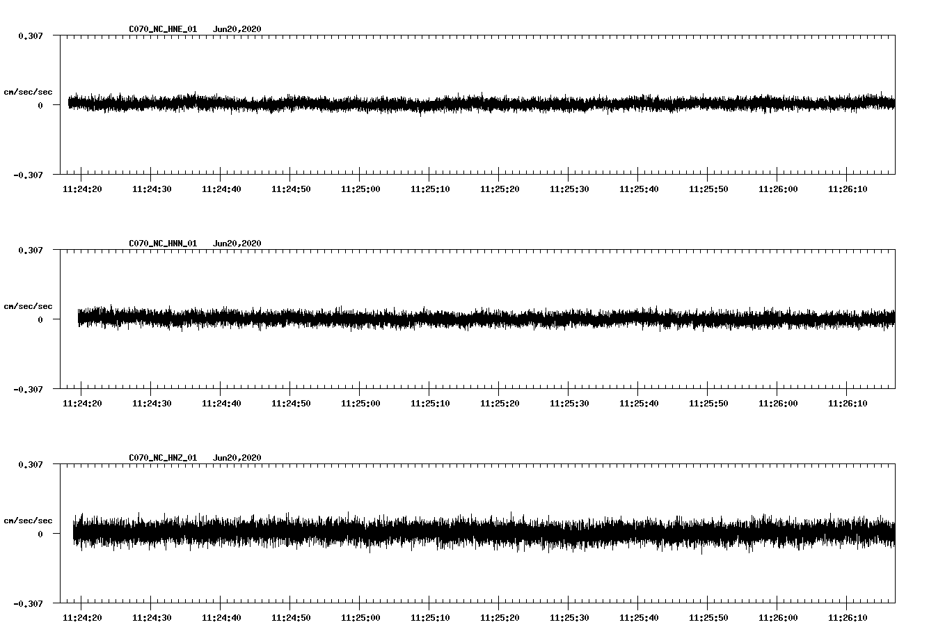Click the 11:25:30 time label under the HNE plot

569,189
